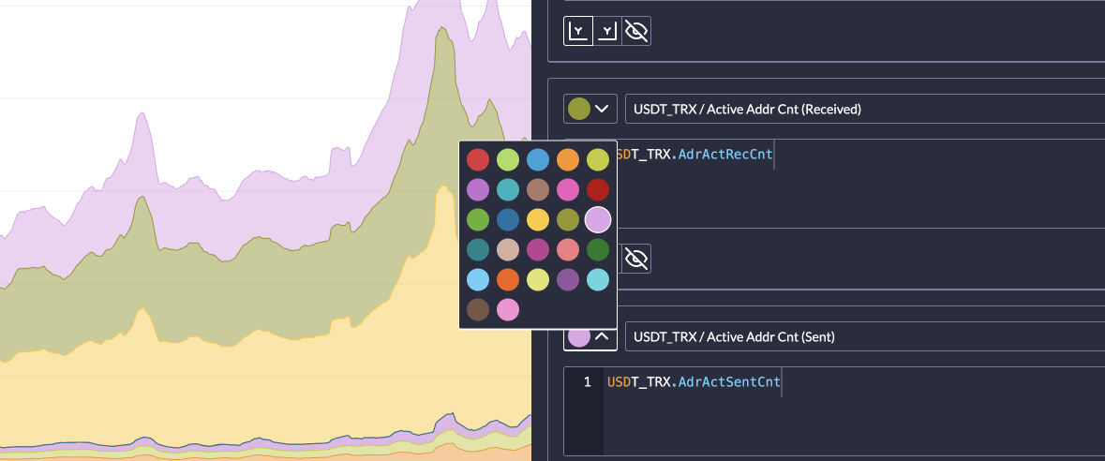Viewport: 1105px width, 461px height.
Task: Click the USDT_TRX.AdrActSentCnt formula text
Action: (x=694, y=382)
